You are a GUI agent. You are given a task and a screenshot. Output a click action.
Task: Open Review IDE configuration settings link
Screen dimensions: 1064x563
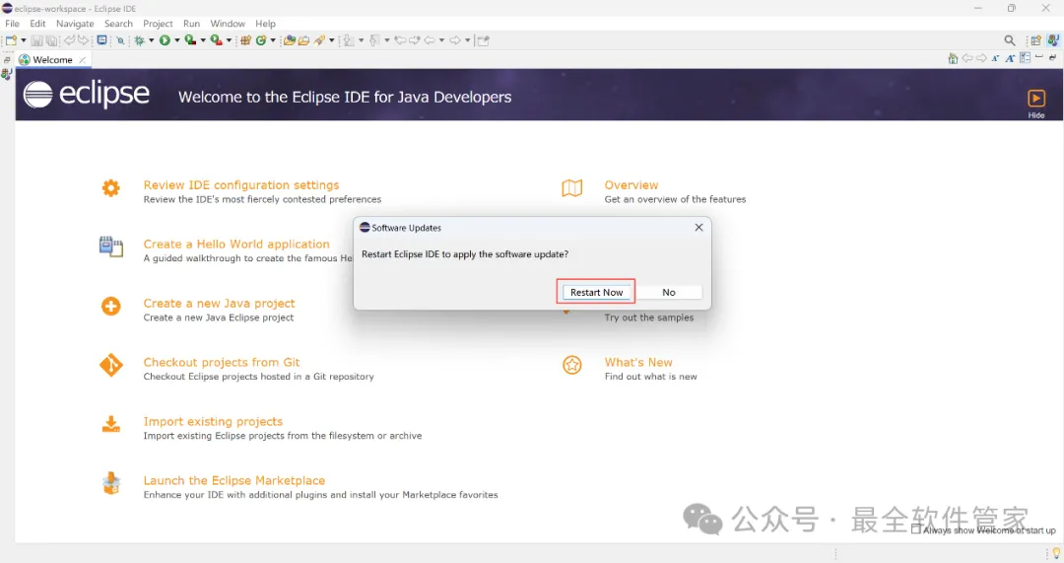pyautogui.click(x=241, y=184)
